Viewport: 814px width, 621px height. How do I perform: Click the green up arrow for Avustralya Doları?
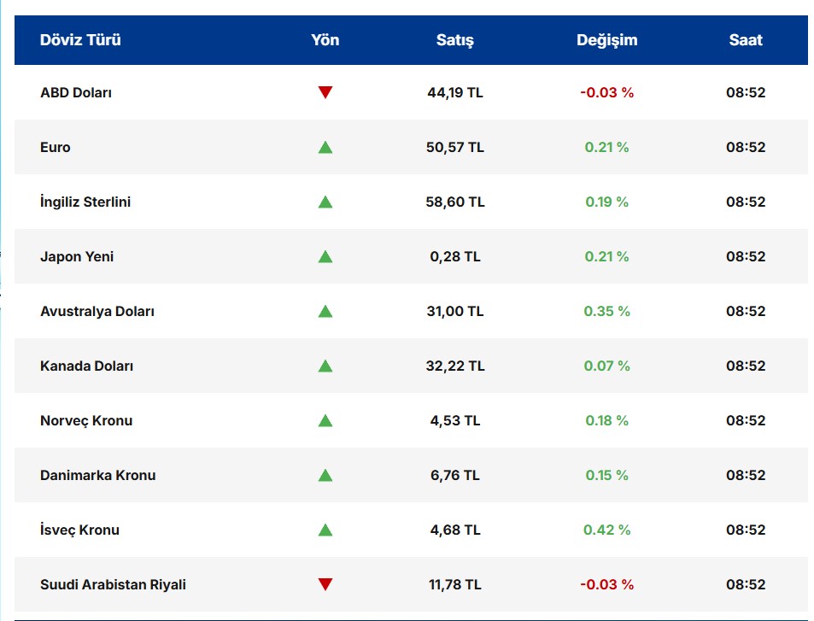(325, 311)
